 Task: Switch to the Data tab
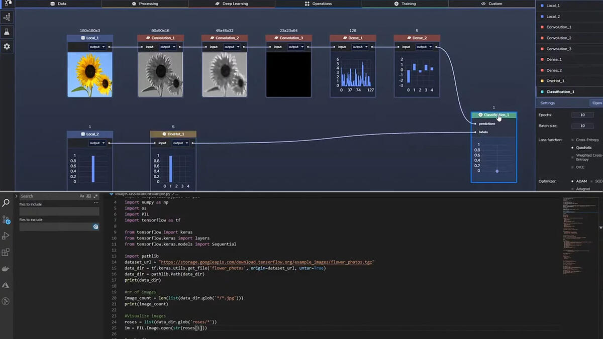click(x=58, y=4)
